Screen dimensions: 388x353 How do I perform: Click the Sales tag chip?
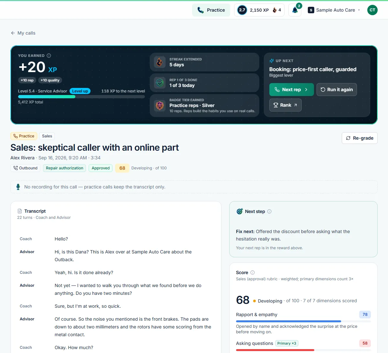pyautogui.click(x=47, y=136)
